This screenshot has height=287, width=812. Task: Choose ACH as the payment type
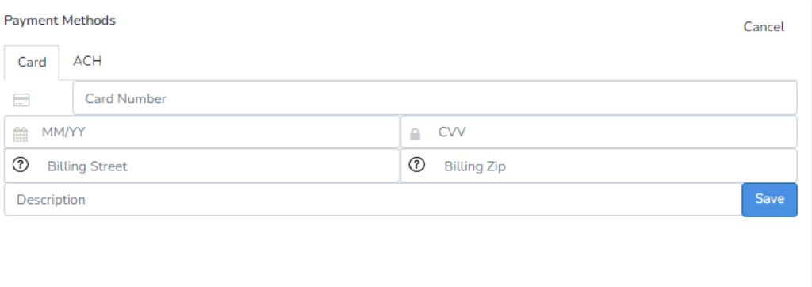[87, 61]
